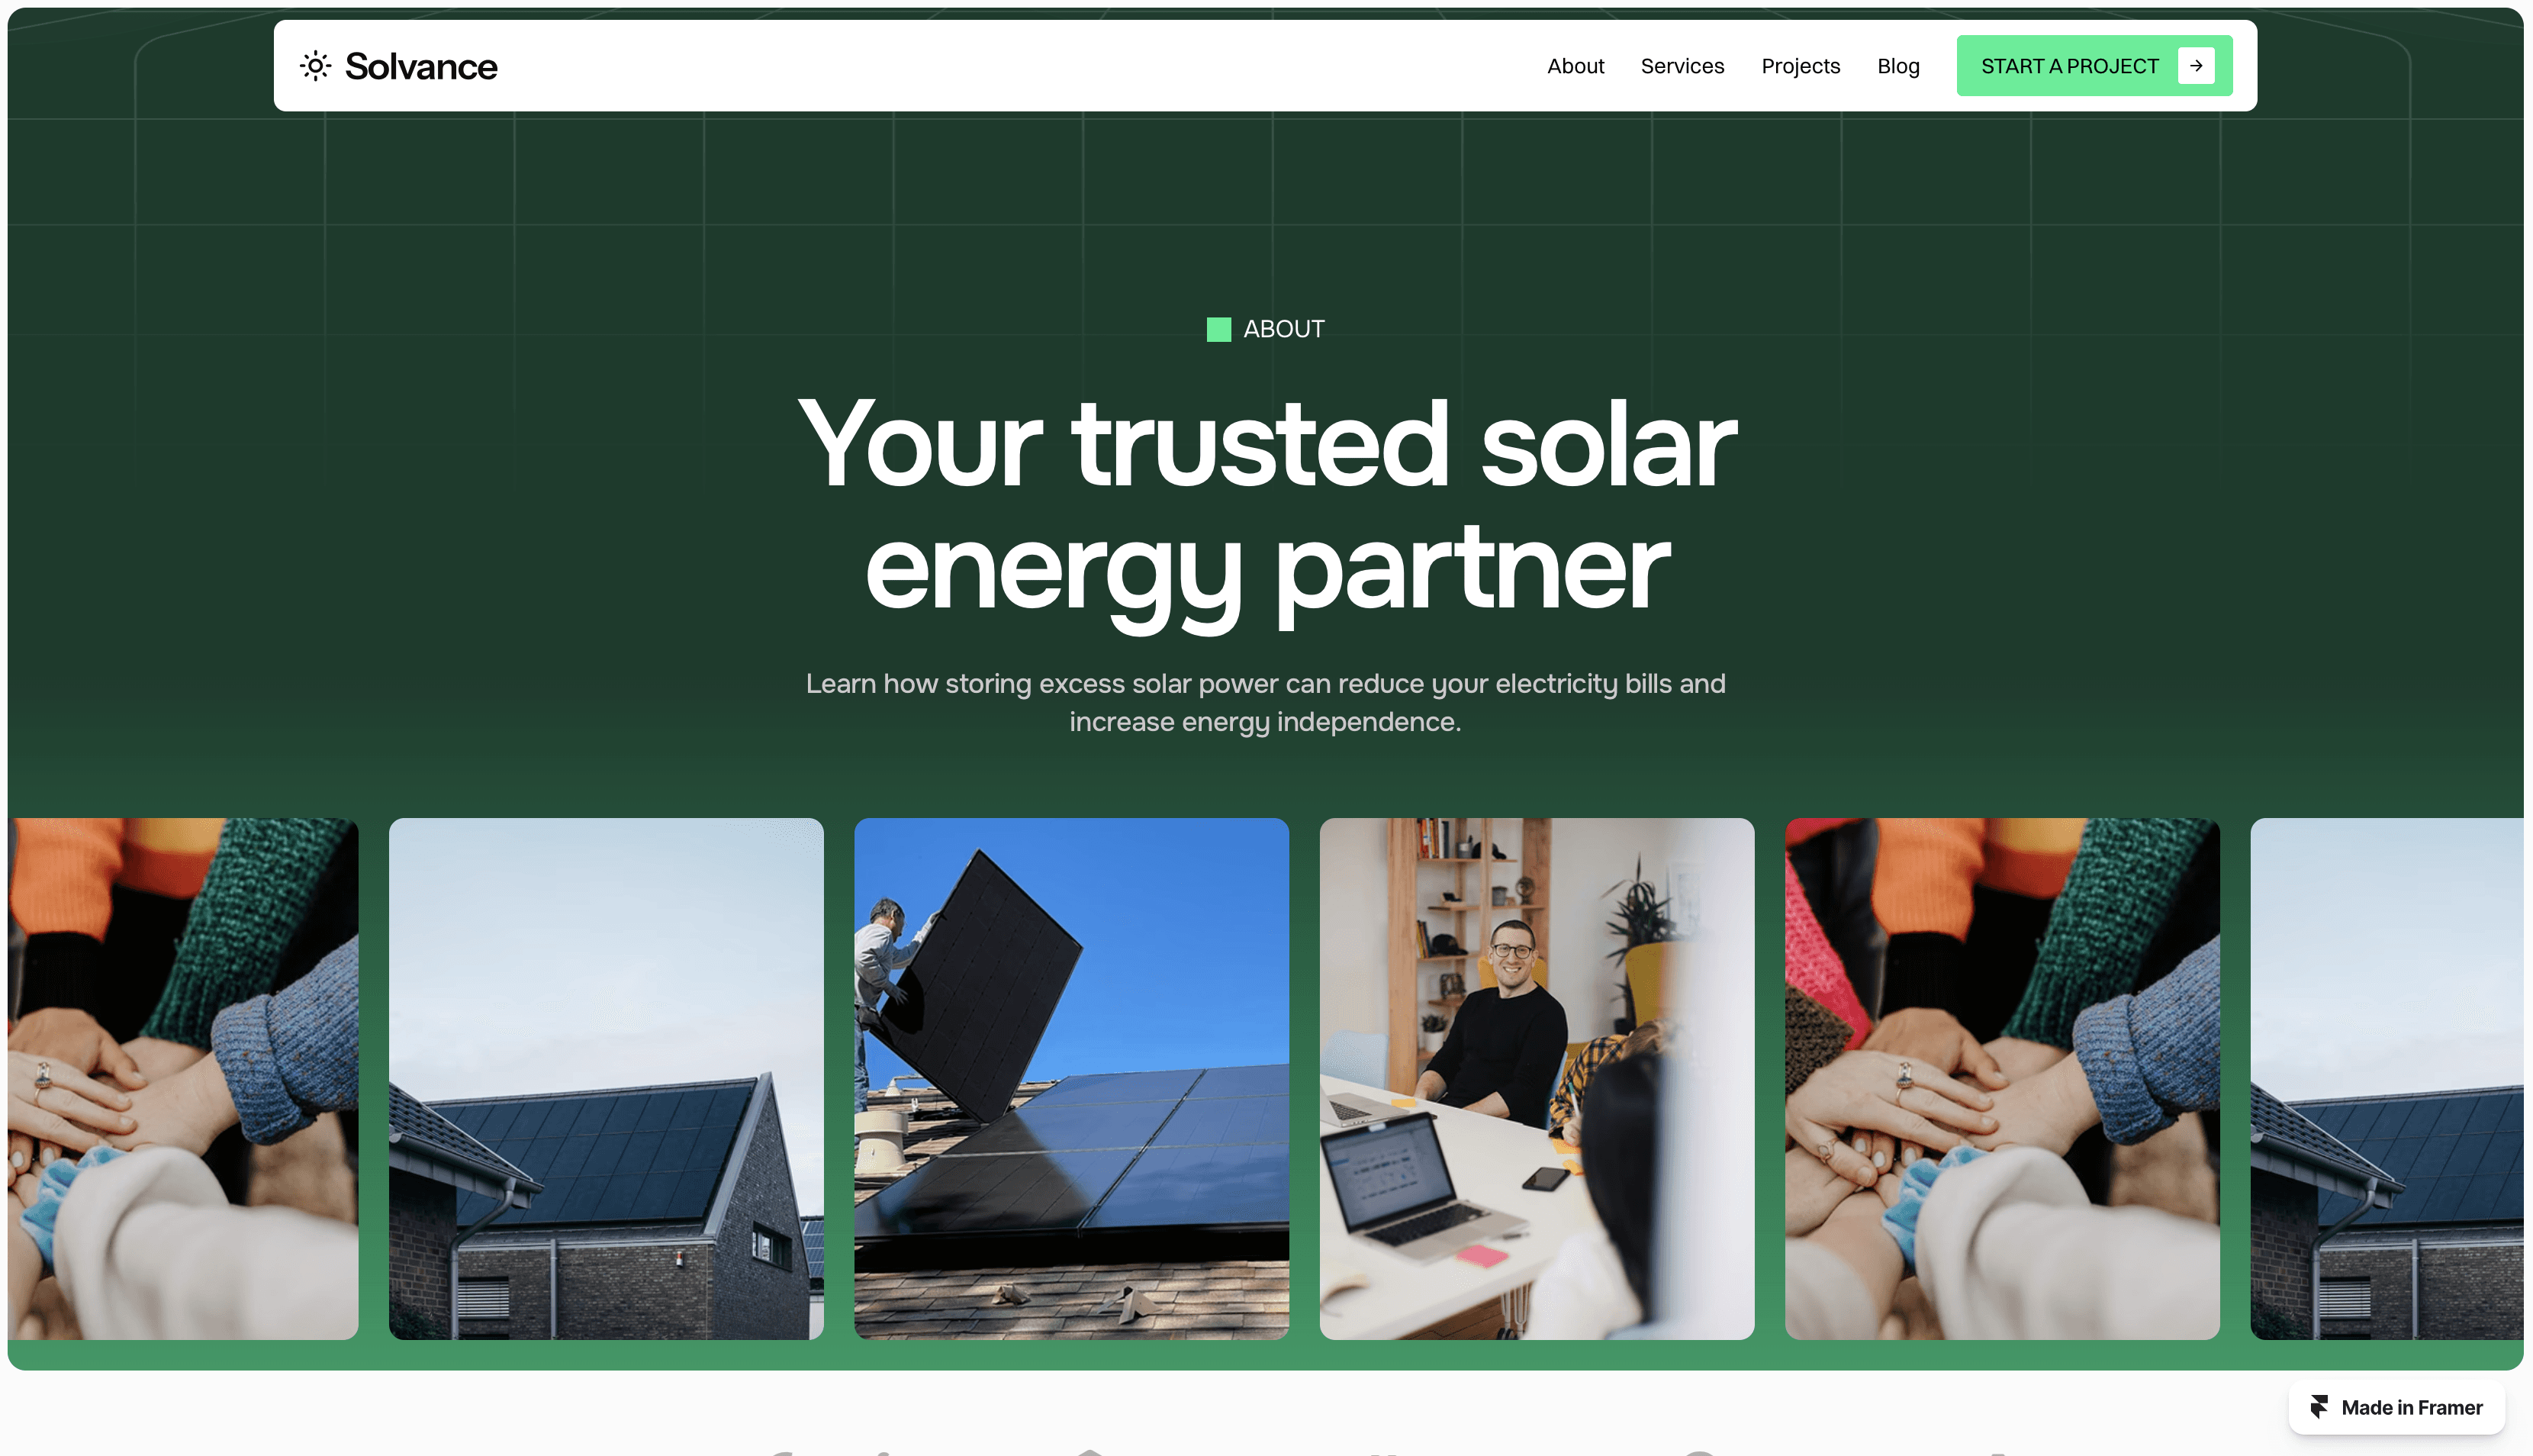Click the Made in Framer badge
Viewport: 2533px width, 1456px height.
coord(2396,1407)
